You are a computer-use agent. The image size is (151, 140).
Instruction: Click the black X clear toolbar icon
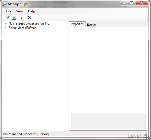click(x=29, y=18)
